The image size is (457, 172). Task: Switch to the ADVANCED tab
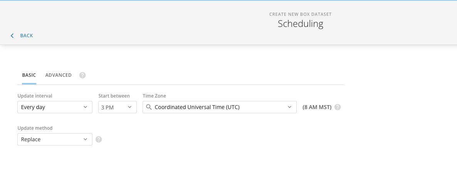coord(58,75)
